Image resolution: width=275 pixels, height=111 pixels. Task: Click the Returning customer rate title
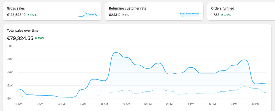tap(127, 9)
